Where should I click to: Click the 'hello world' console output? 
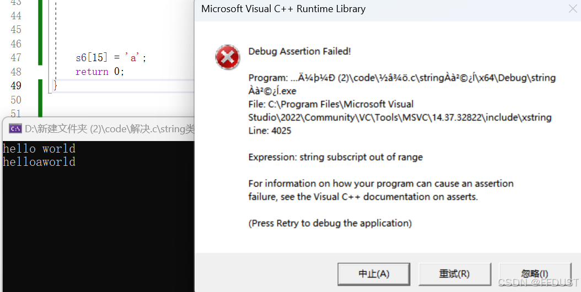(39, 148)
